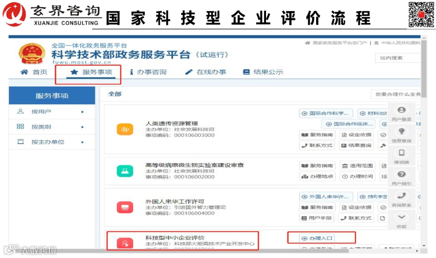The image size is (436, 258).
Task: Open the 外国人来华工作许可 item title
Action: point(175,202)
